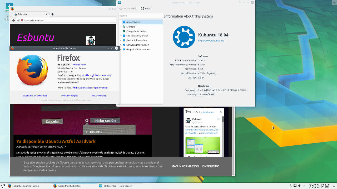This screenshot has width=337, height=189.
Task: Open the hidden system tray icons
Action: tap(304, 186)
